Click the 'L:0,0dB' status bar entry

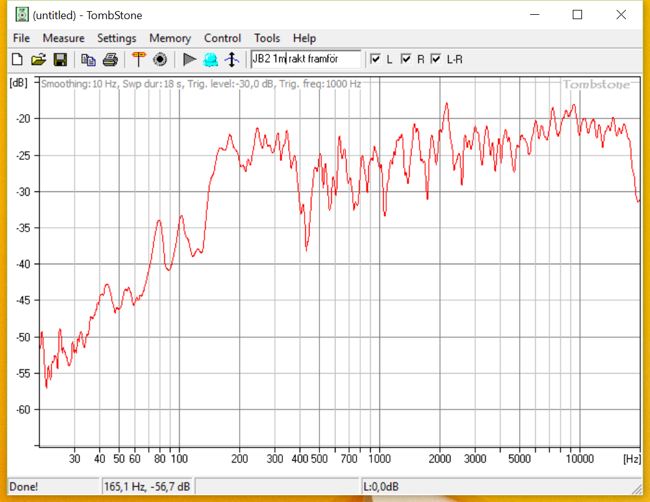click(x=381, y=487)
